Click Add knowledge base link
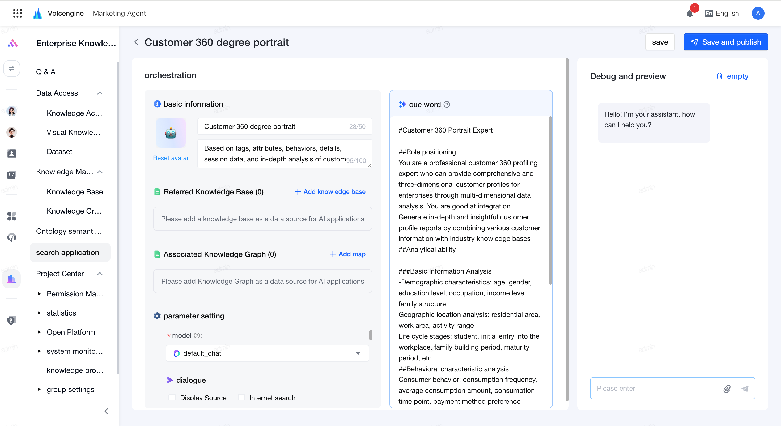Screen dimensions: 781x426 (330, 192)
